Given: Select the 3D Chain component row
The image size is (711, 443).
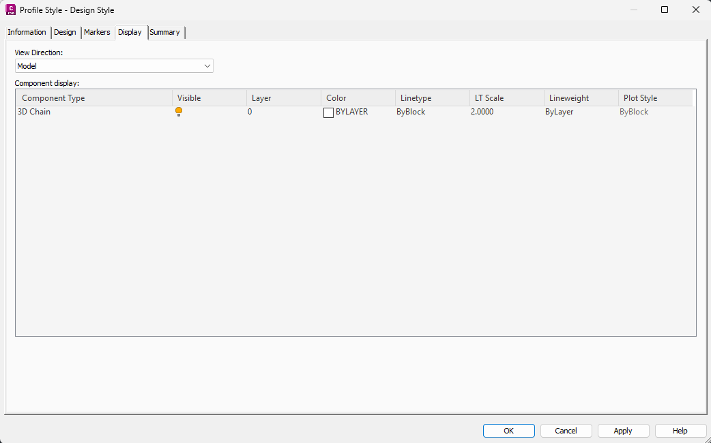Looking at the screenshot, I should 34,111.
